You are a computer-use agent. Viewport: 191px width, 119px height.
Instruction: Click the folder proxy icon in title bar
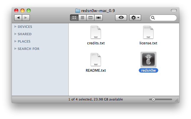tap(78, 11)
